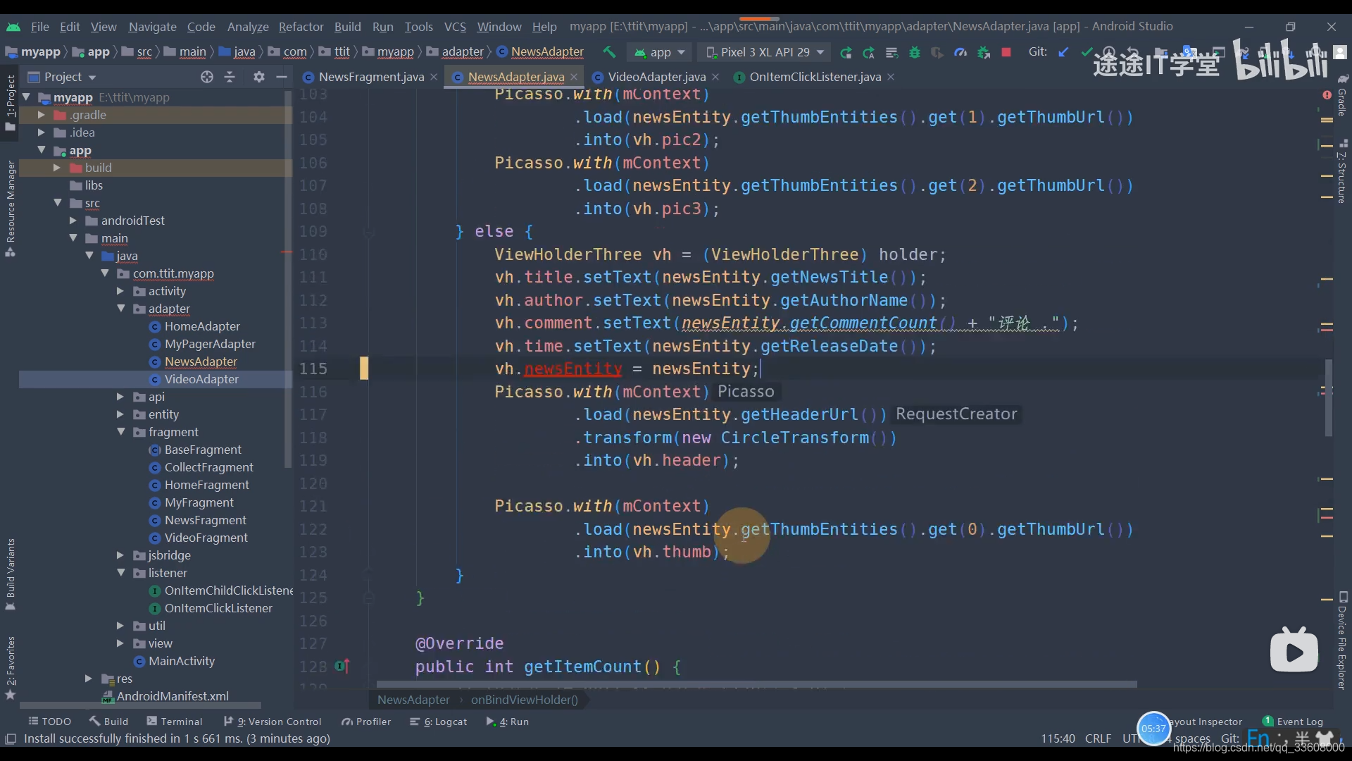Select MyPagerAdapter in the project tree

click(210, 344)
